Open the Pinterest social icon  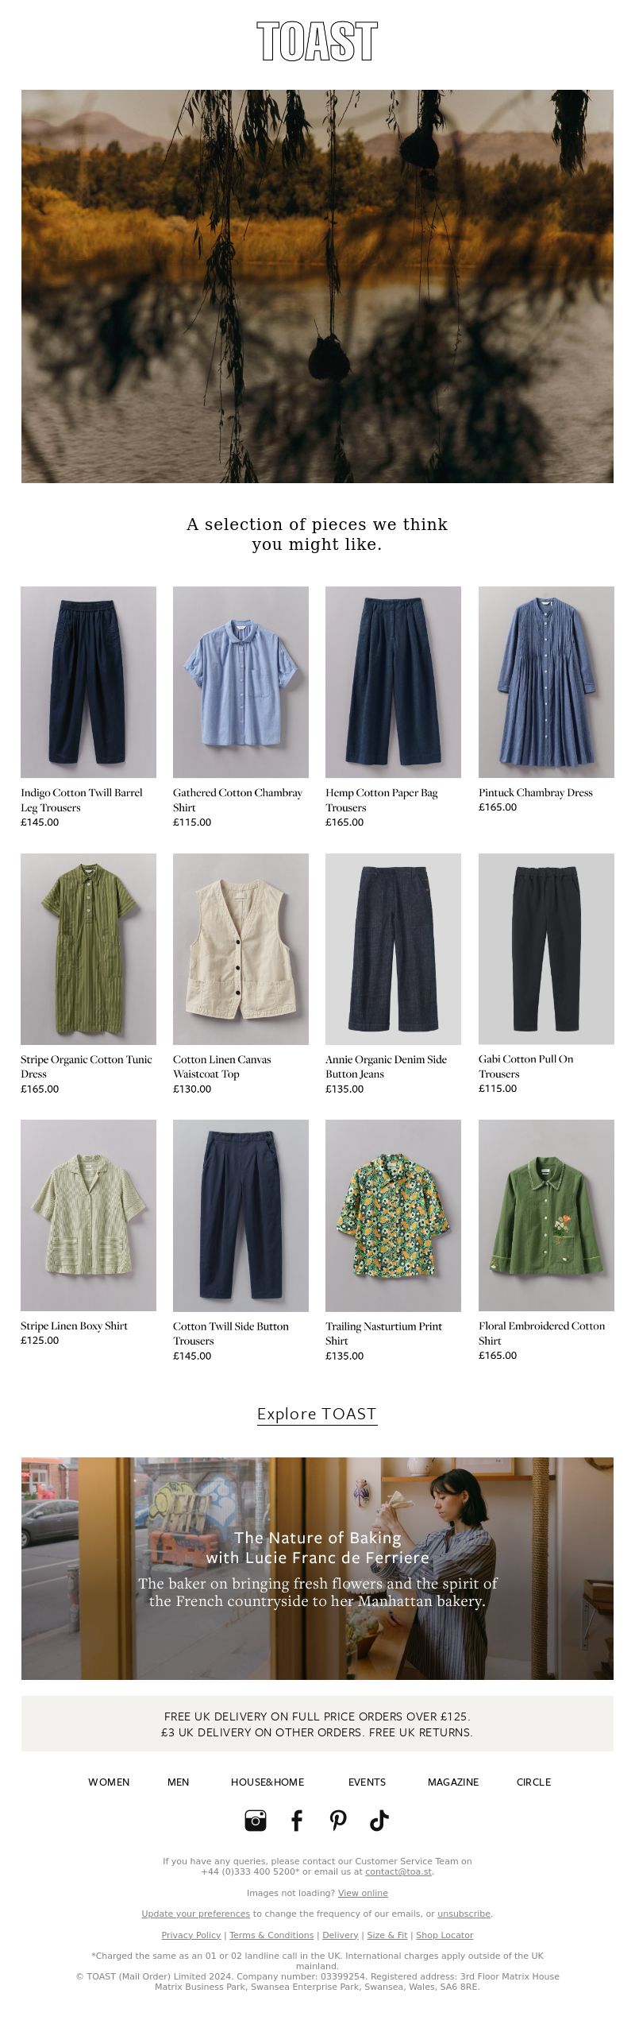(x=338, y=1820)
